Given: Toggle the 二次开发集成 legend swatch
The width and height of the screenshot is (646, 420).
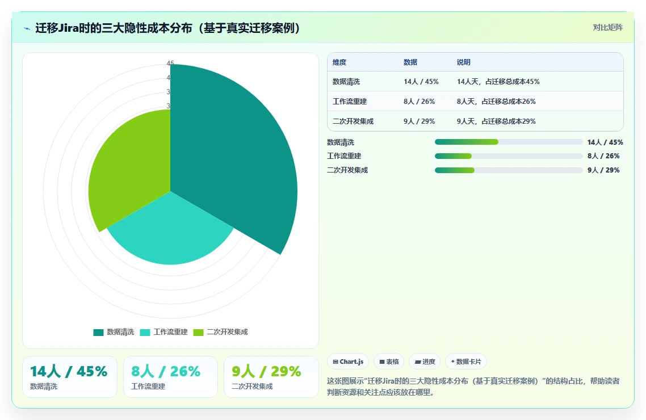Looking at the screenshot, I should 198,332.
